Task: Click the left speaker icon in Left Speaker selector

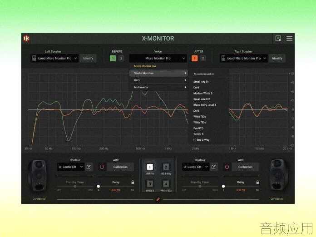Action: (x=34, y=58)
